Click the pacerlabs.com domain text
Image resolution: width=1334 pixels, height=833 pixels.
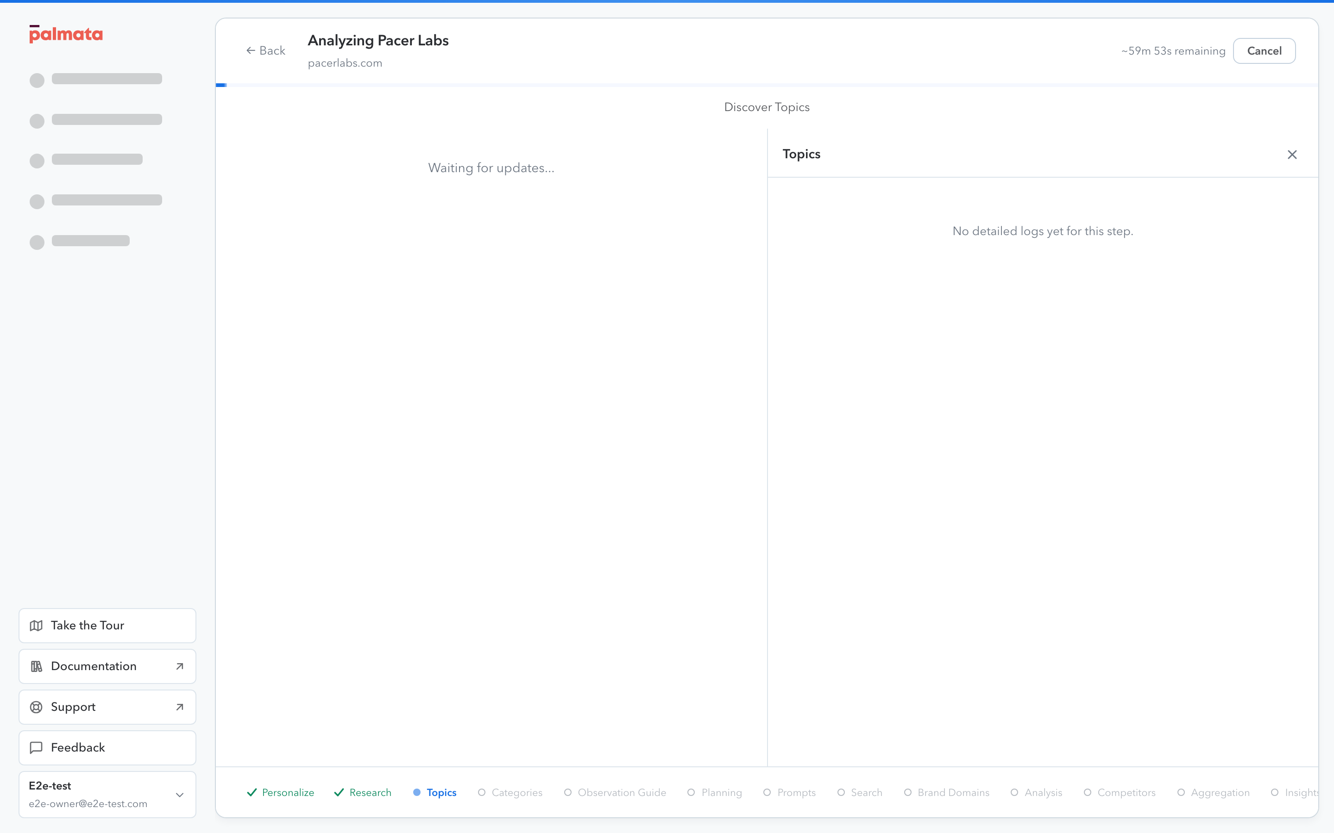[345, 63]
